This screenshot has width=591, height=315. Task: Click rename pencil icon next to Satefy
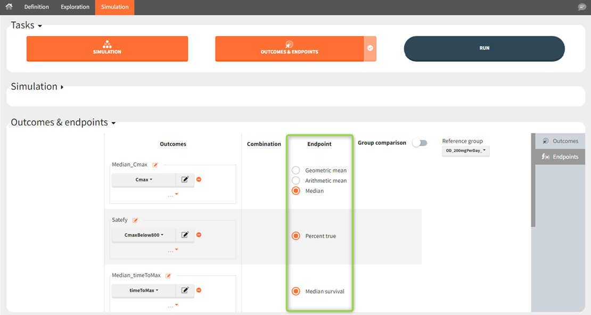(135, 220)
